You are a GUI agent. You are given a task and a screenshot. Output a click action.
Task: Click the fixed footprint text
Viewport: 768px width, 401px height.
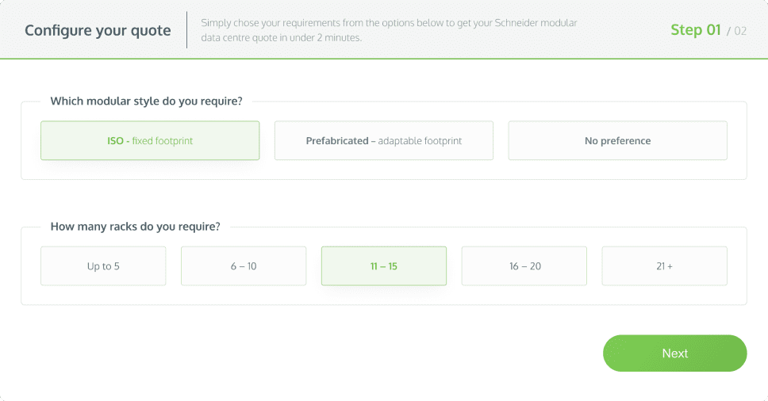(163, 141)
